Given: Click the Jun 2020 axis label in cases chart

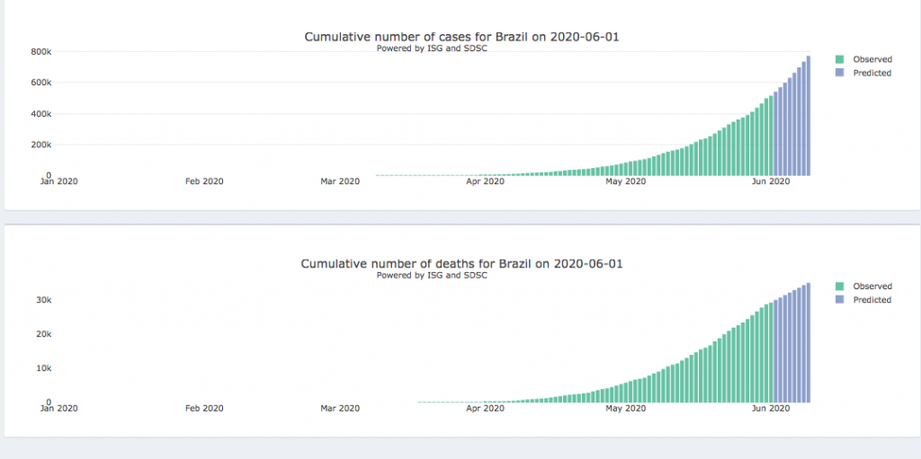Looking at the screenshot, I should coord(770,181).
